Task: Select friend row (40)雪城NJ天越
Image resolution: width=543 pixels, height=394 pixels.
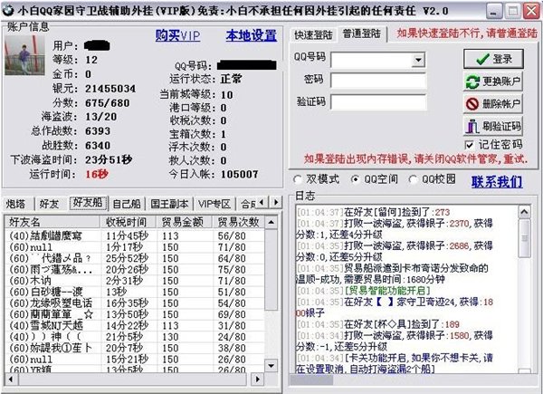Action: pos(135,326)
